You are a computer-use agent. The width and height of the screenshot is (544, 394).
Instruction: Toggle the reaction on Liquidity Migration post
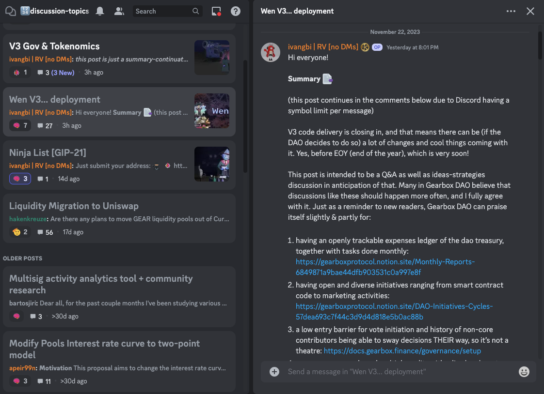tap(20, 232)
